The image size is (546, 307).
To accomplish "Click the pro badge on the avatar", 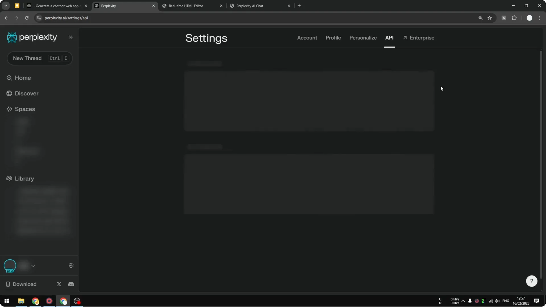I will pyautogui.click(x=10, y=270).
